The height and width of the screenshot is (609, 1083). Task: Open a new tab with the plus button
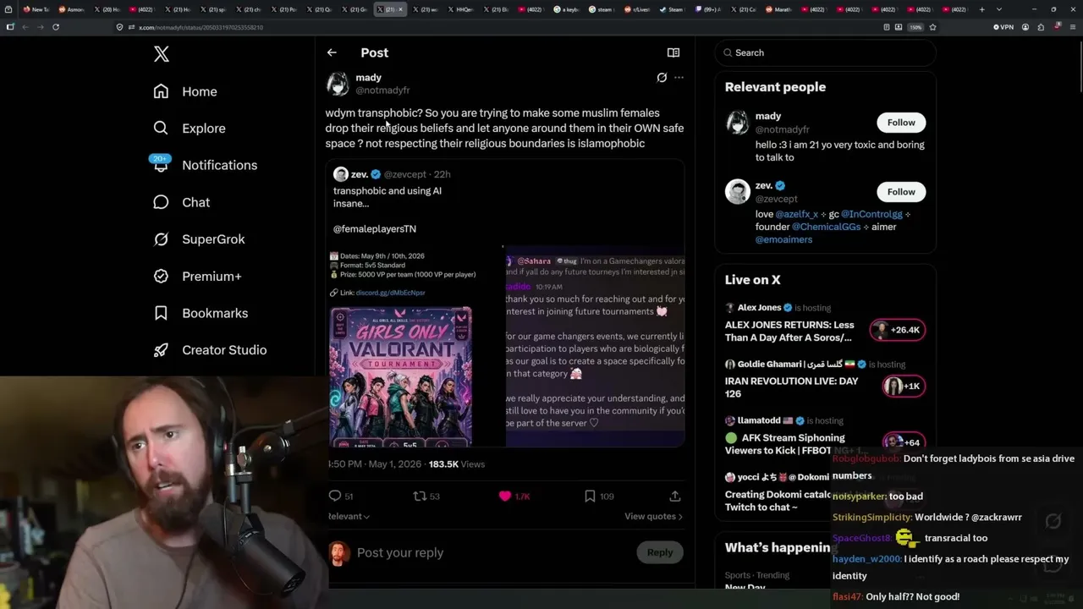981,9
